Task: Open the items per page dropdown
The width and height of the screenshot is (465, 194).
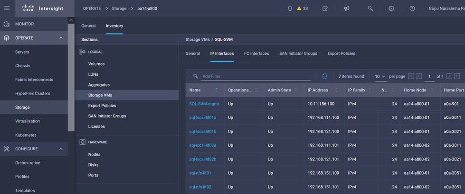Action: (380, 77)
